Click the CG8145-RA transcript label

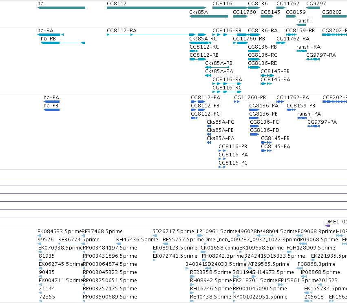(x=276, y=80)
